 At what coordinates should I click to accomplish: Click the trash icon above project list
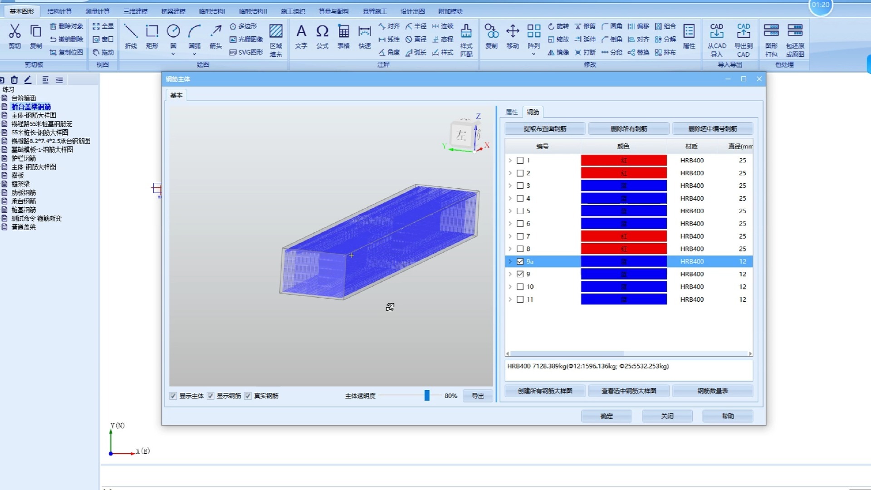coord(14,80)
